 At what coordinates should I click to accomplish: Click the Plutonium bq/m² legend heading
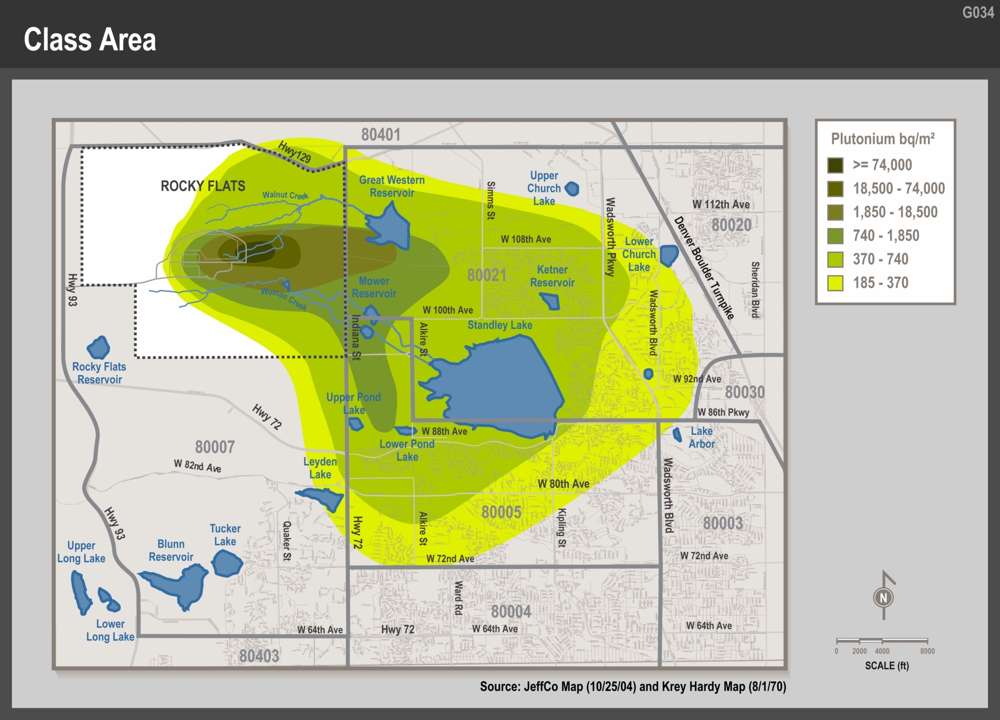(883, 139)
